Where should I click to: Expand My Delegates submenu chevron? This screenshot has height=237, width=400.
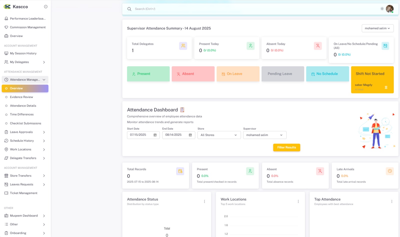44,62
